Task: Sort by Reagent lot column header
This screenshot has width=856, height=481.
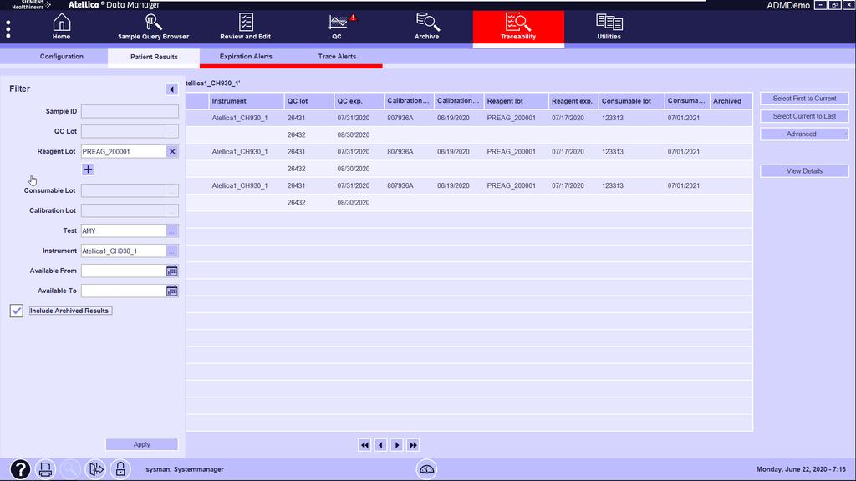Action: pos(516,101)
